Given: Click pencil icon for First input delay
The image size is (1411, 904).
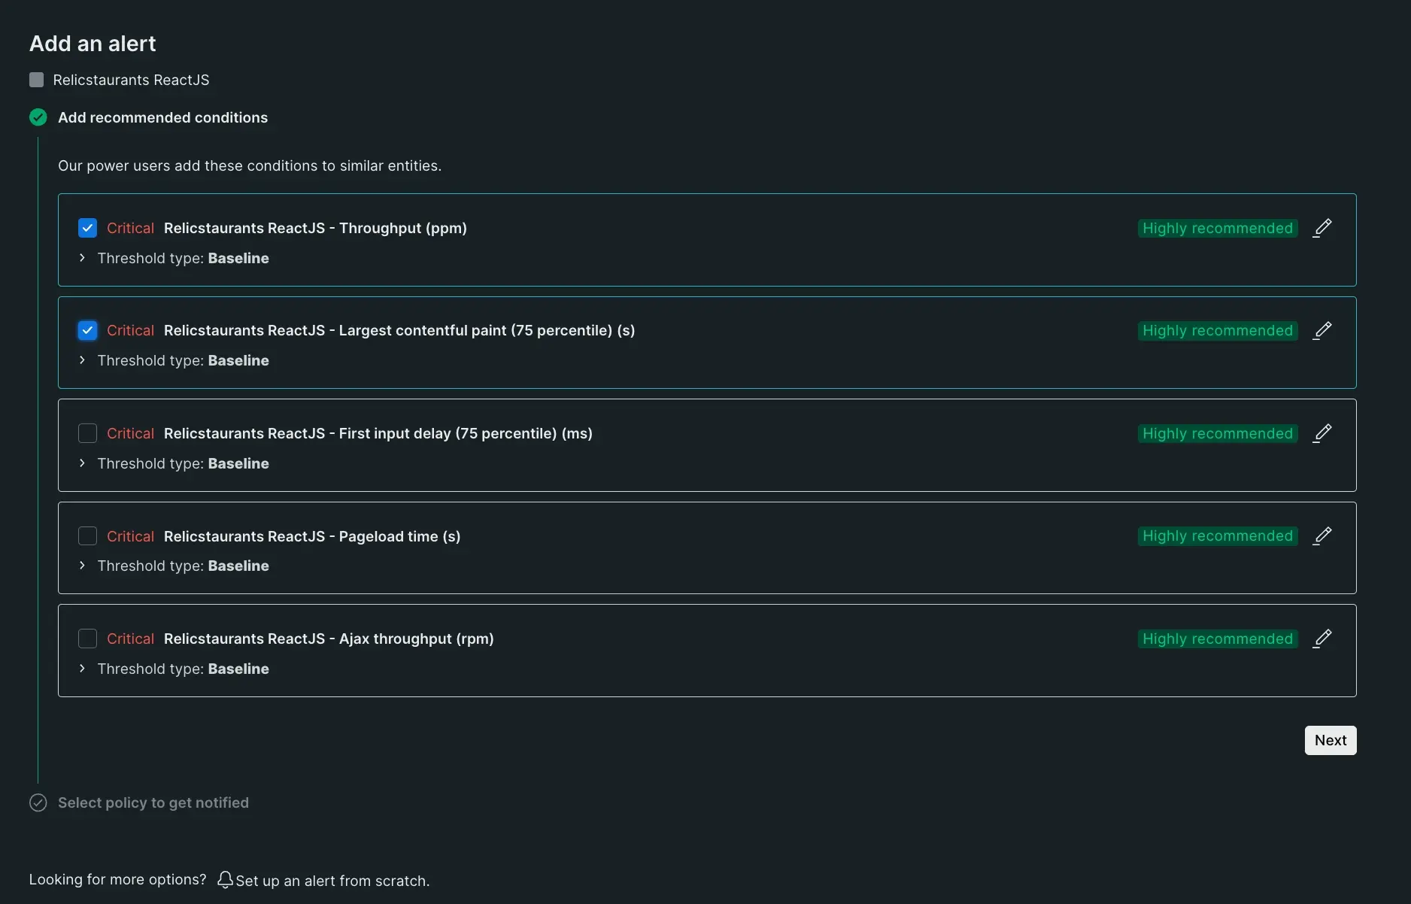Looking at the screenshot, I should click(x=1322, y=433).
